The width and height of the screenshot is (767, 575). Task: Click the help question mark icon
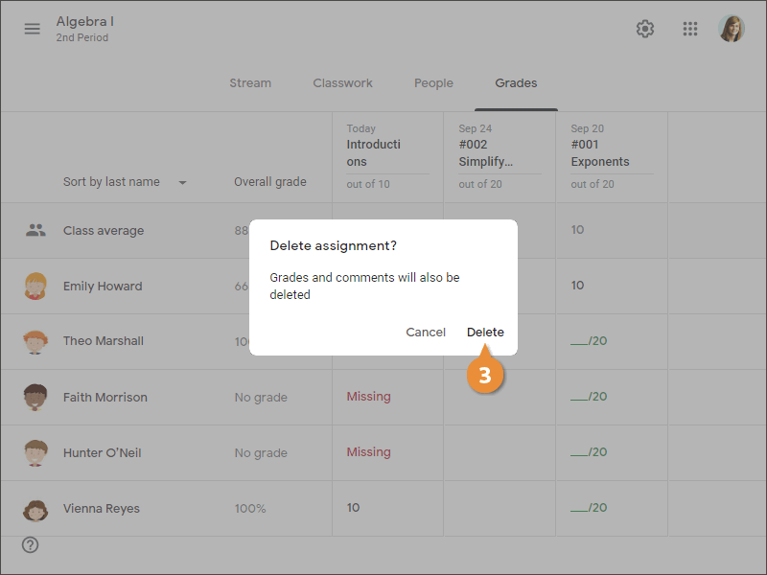(x=31, y=545)
